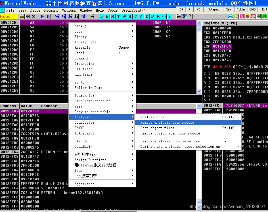Expand the Backup submenu
Image resolution: width=268 pixels, height=212 pixels.
[x=102, y=26]
